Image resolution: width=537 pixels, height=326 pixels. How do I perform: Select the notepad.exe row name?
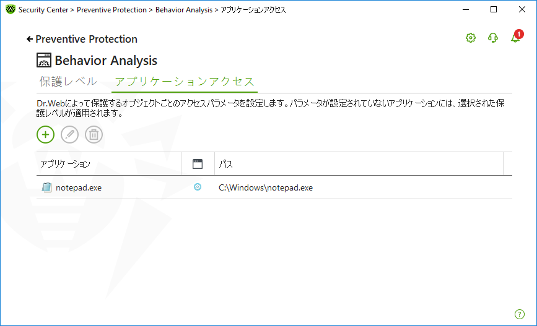coord(79,187)
